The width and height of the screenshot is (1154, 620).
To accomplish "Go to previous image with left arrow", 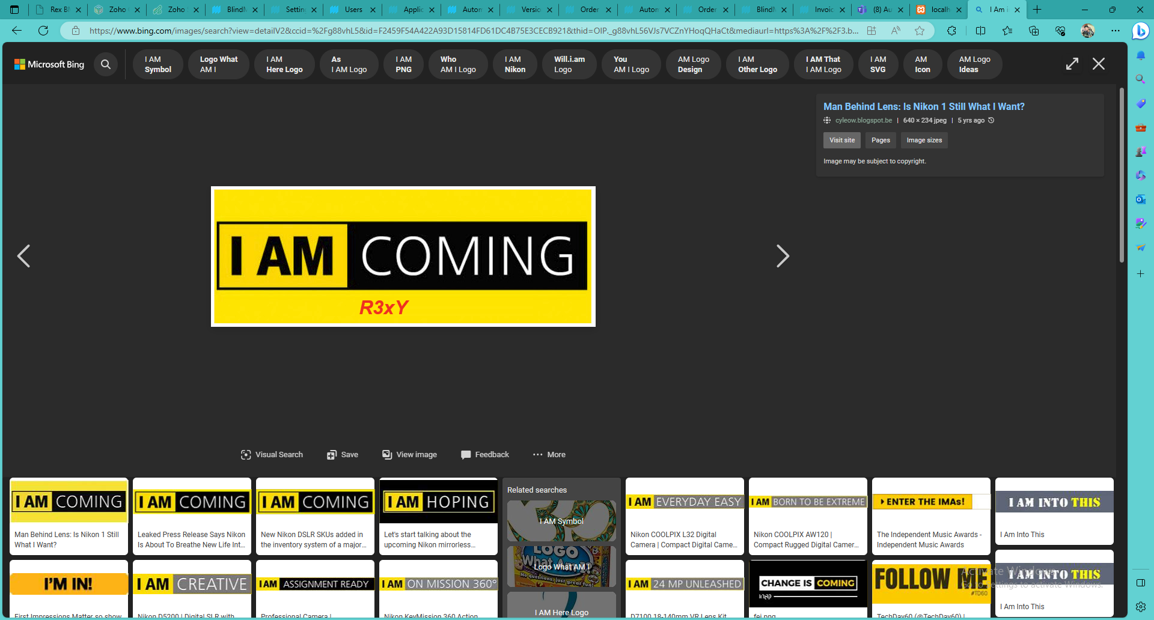I will tap(23, 256).
